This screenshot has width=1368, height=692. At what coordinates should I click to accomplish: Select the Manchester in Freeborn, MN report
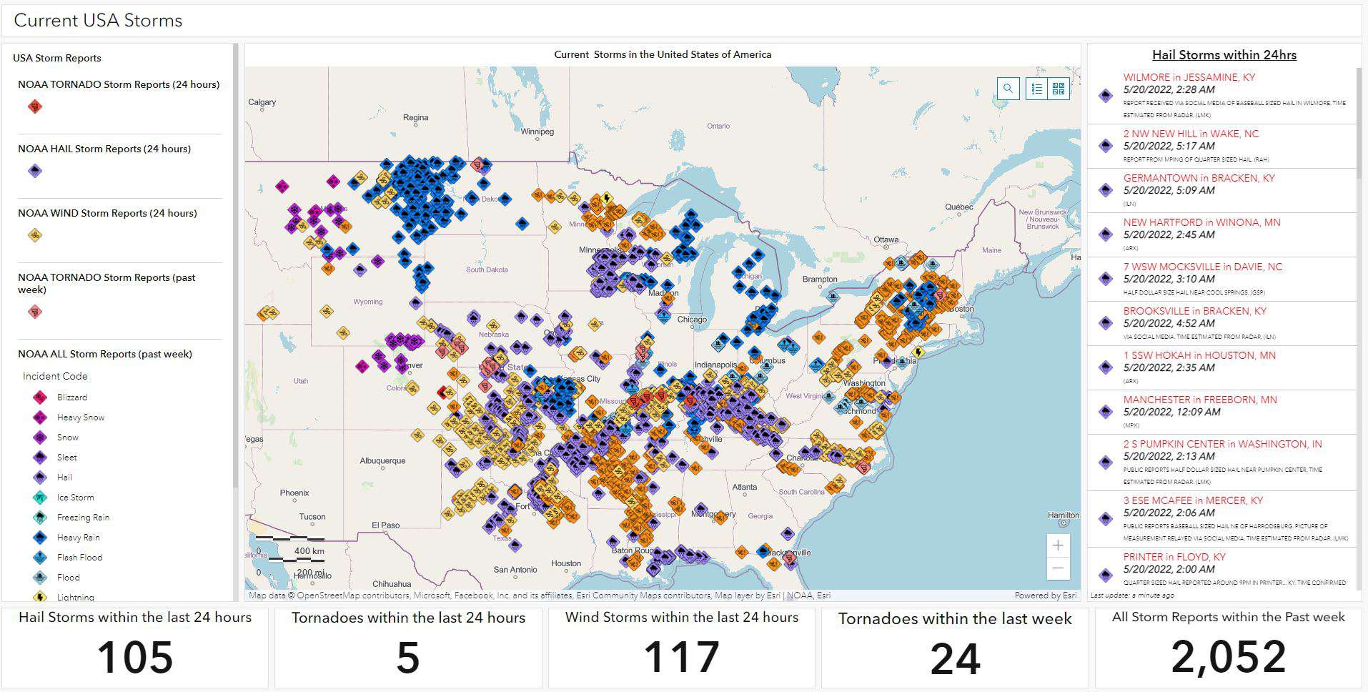point(1199,400)
